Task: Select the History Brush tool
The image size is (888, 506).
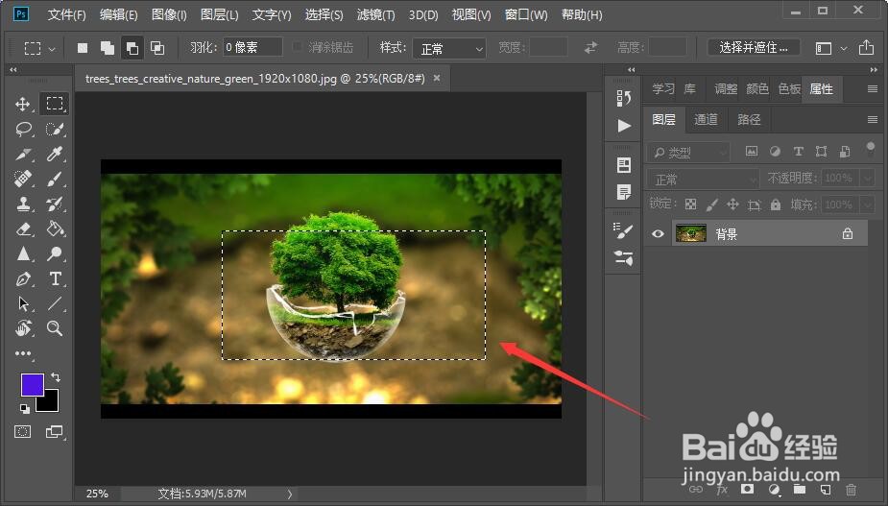Action: click(55, 204)
